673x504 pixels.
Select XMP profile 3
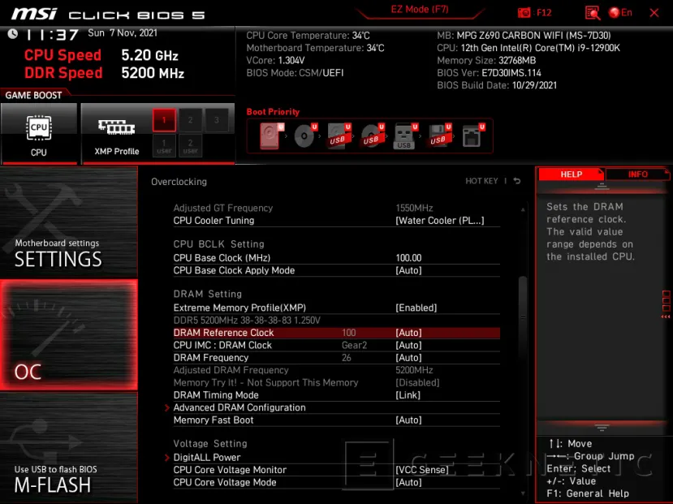pyautogui.click(x=217, y=119)
